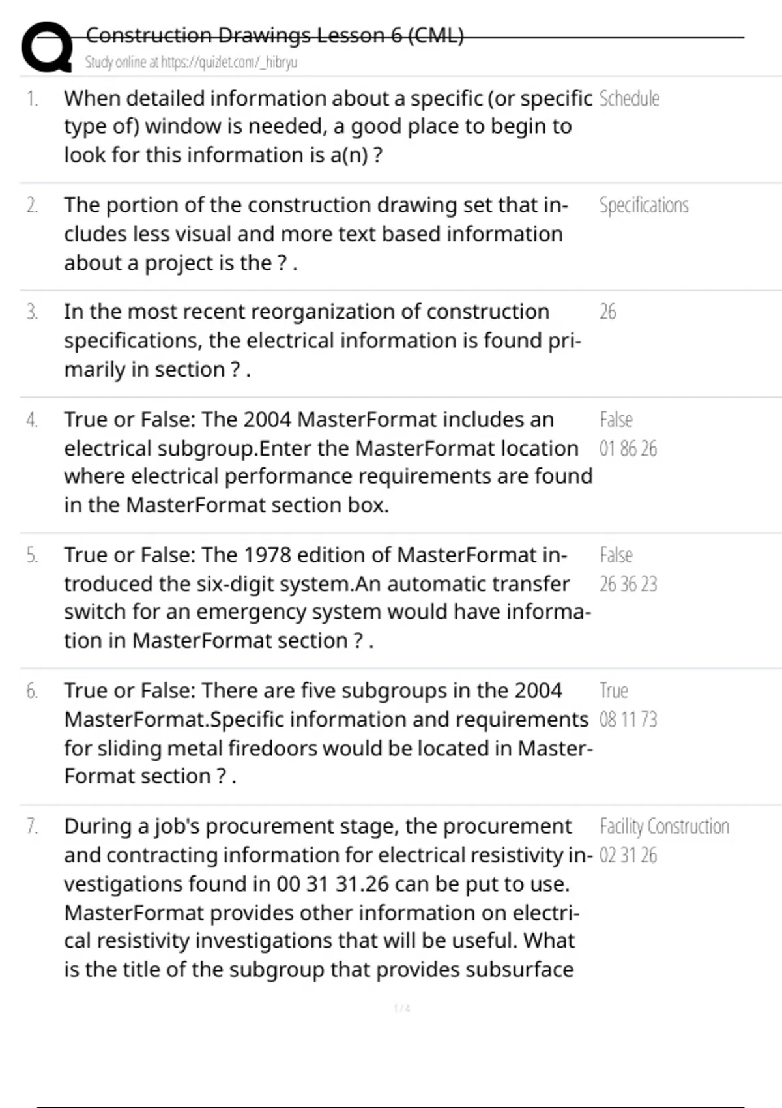This screenshot has height=1108, width=782.
Task: Click question number 3 marker
Action: [x=32, y=312]
